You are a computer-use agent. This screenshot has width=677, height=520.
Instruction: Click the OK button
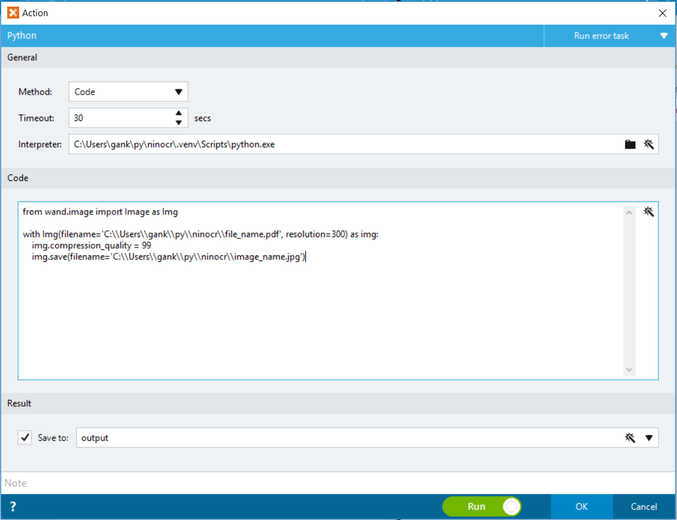[582, 506]
